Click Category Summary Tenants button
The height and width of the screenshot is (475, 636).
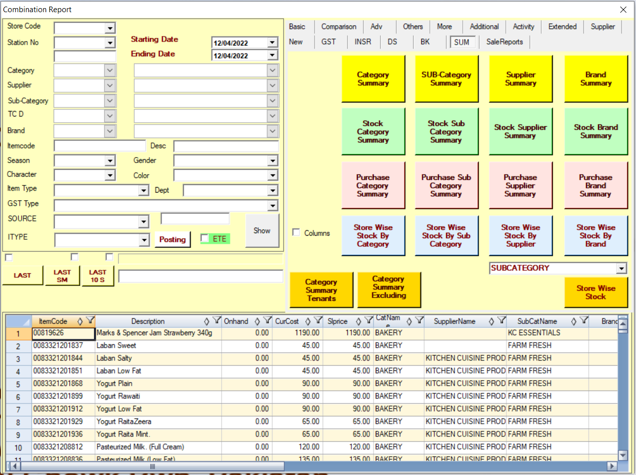[x=321, y=289]
